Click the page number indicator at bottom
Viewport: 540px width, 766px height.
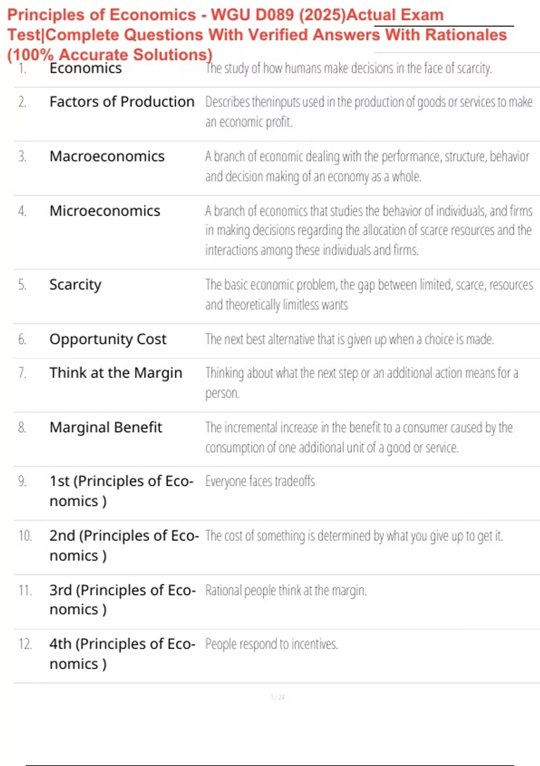coord(277,698)
